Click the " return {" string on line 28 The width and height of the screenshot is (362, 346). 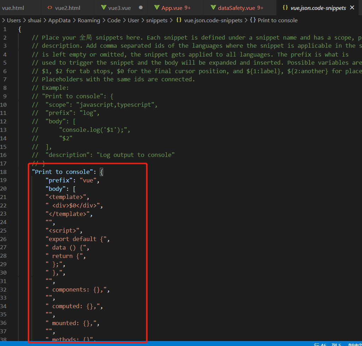[x=64, y=256]
